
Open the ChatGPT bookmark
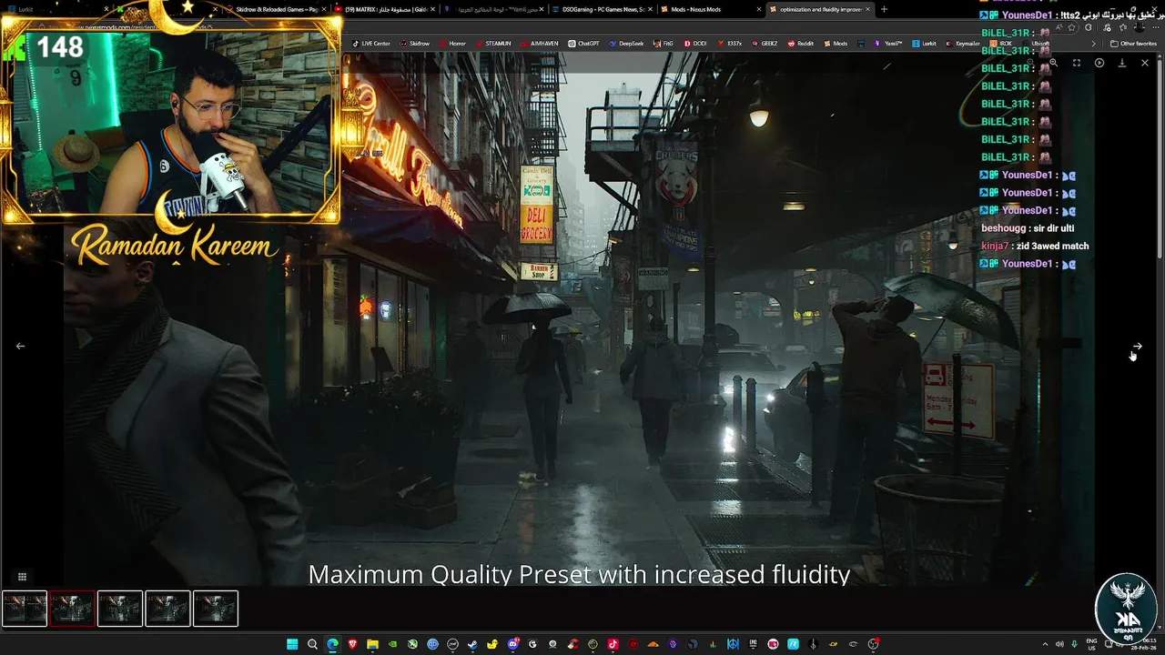pyautogui.click(x=584, y=44)
